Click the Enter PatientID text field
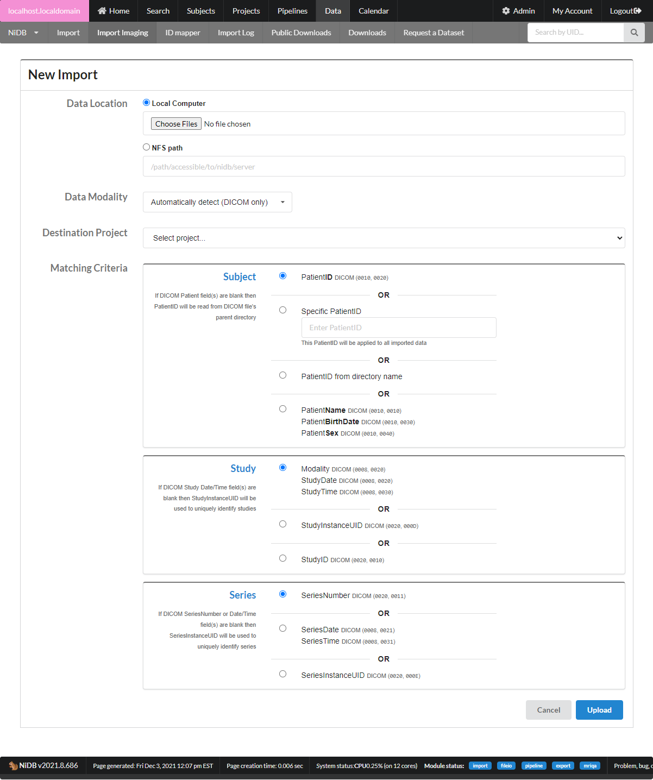Image resolution: width=653 pixels, height=780 pixels. (398, 328)
